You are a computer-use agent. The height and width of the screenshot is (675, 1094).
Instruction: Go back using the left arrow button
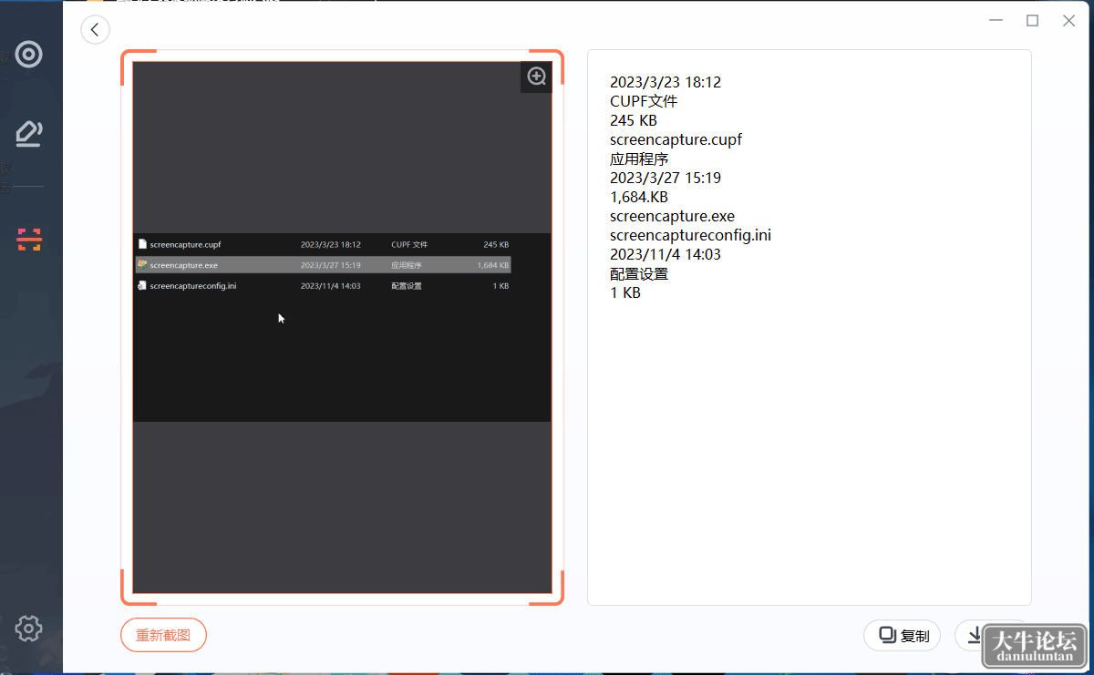(x=95, y=30)
